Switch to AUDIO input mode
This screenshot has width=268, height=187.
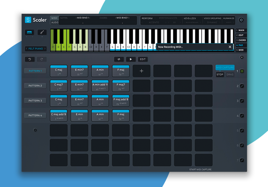55,22
